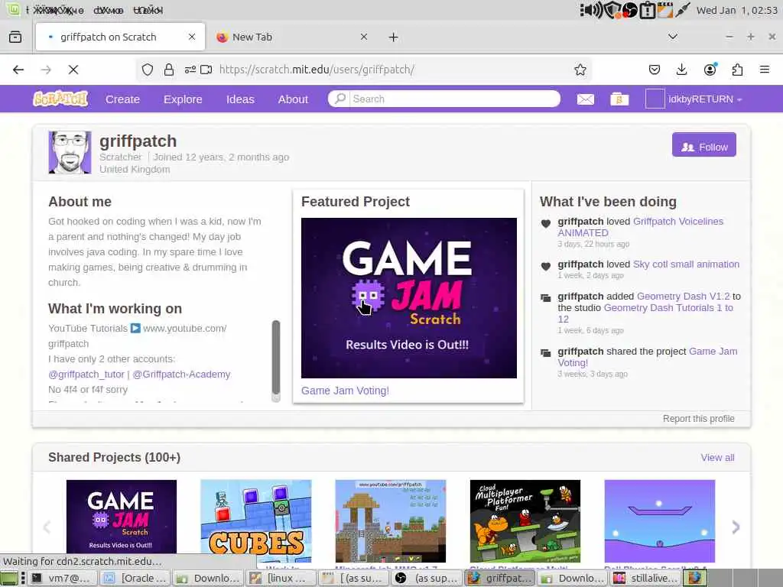Click the Scratch logo in the navbar

coord(60,99)
